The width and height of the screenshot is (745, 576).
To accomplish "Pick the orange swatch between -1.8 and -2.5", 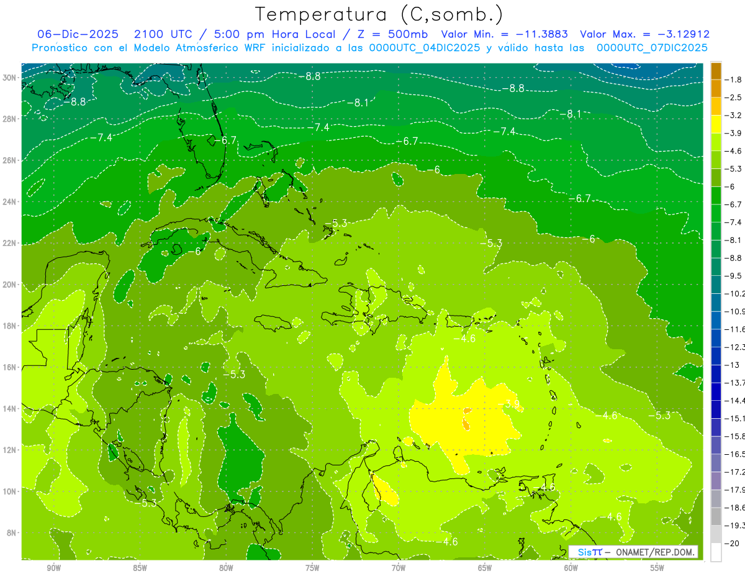I will click(716, 88).
